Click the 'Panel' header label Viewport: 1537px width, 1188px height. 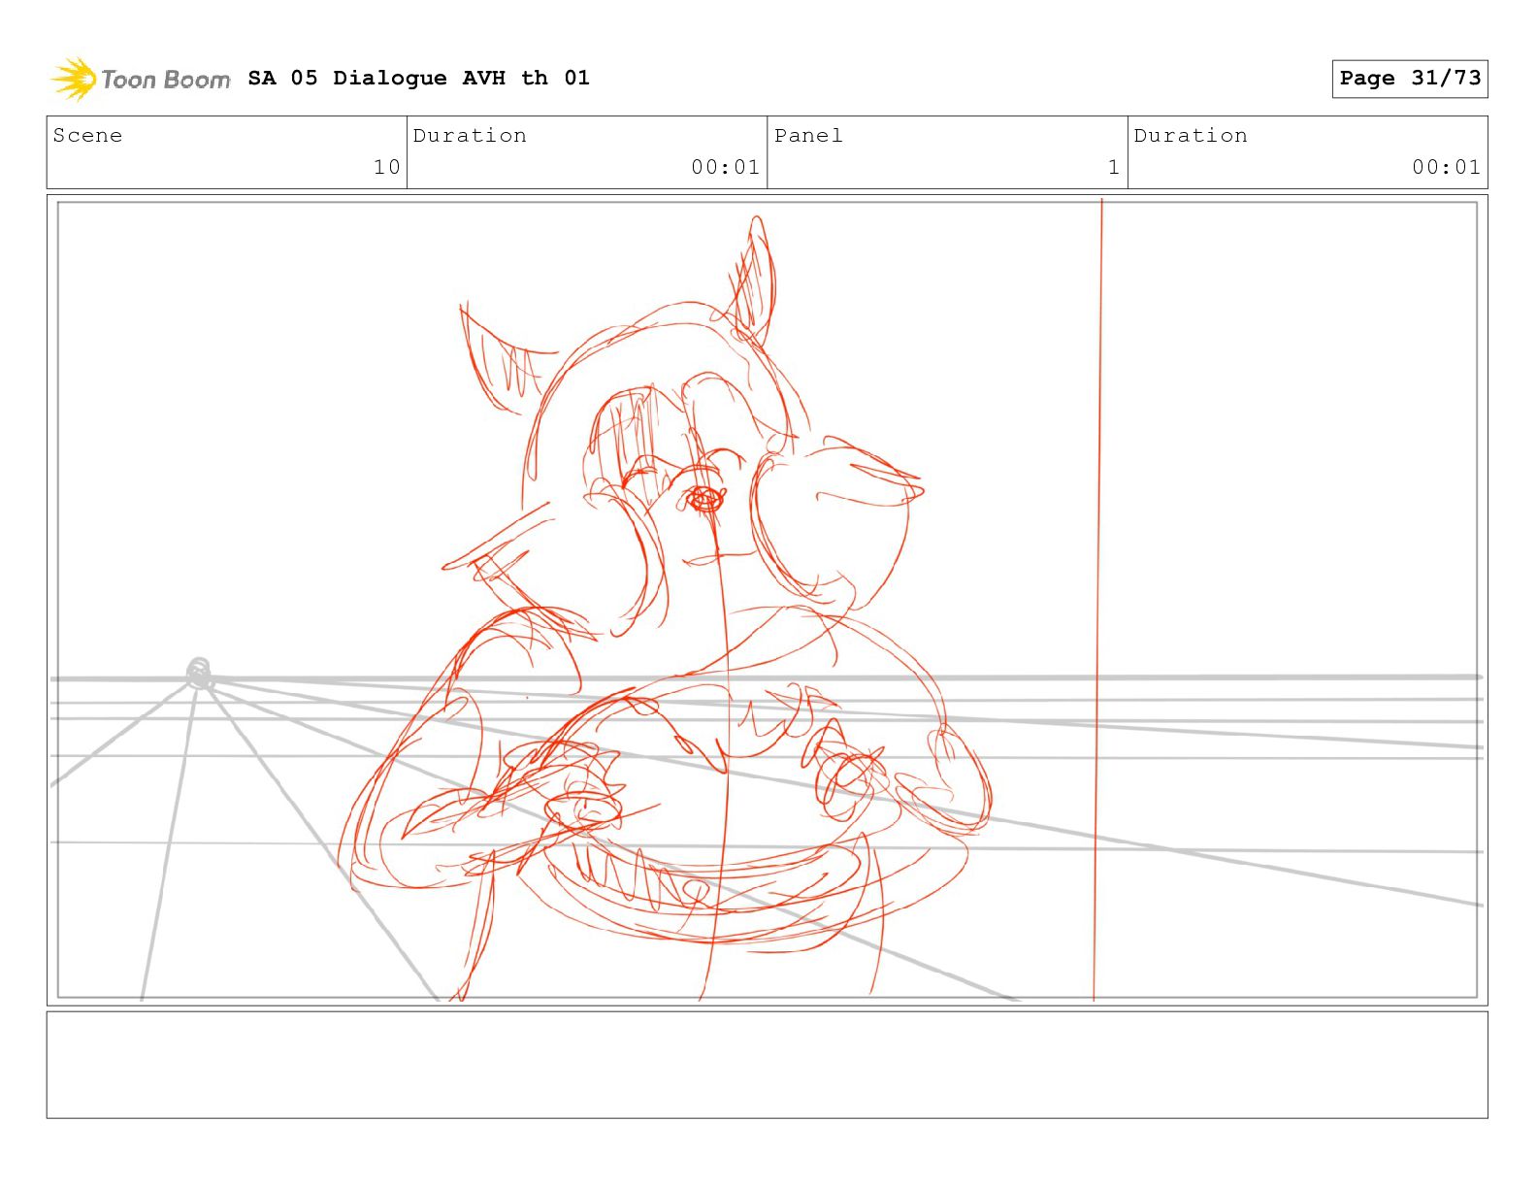point(808,136)
